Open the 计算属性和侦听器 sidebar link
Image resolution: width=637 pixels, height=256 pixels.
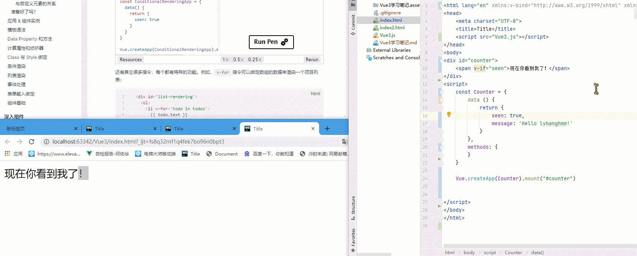point(26,48)
